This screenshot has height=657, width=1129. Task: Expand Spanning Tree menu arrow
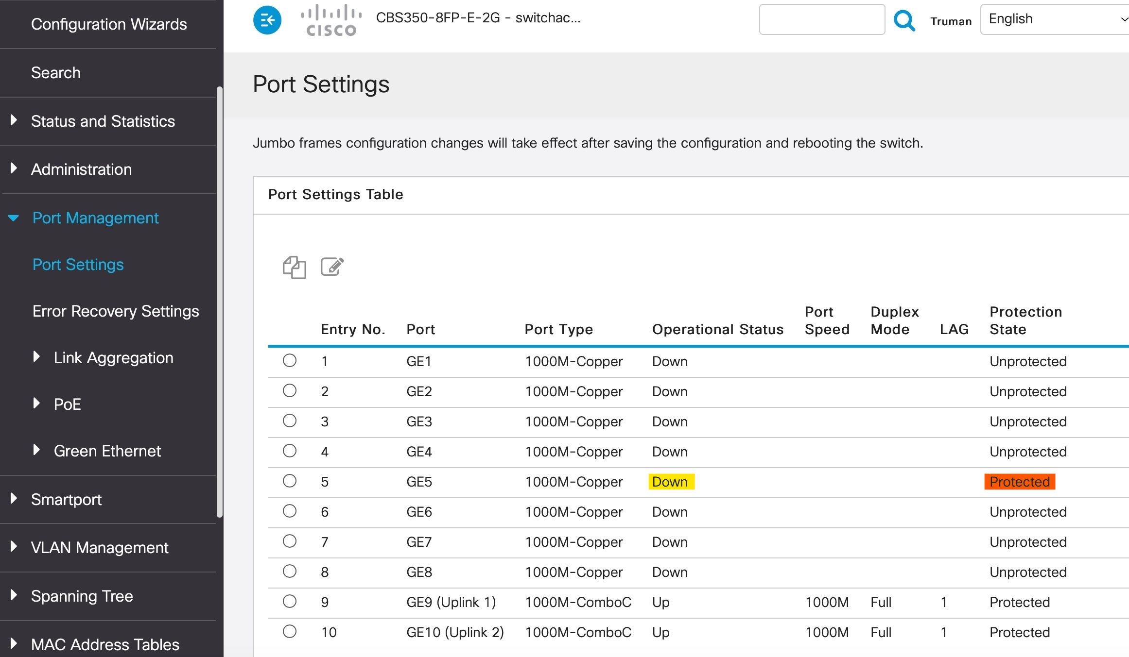(14, 595)
